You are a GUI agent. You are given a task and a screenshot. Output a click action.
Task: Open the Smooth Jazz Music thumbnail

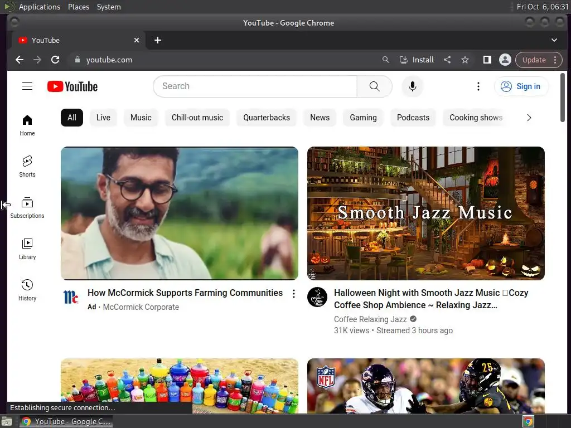(x=425, y=213)
